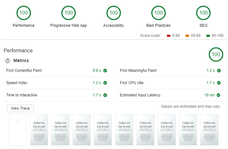Image resolution: width=228 pixels, height=149 pixels.
Task: Click the orange 50-89 score scale swatch
Action: (x=187, y=36)
